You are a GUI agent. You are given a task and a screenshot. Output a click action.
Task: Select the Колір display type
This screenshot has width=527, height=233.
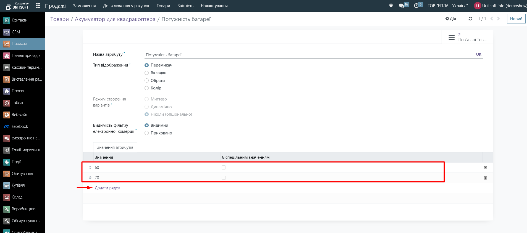point(147,88)
